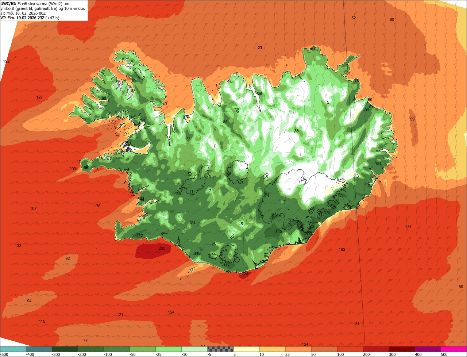Click the -112 value on the southwest peninsula
467x357 pixels.
139,235
